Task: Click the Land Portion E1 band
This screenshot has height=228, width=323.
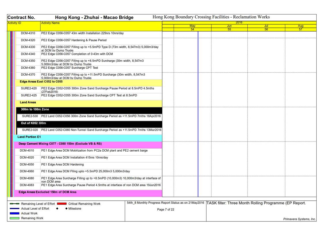Action: [88, 138]
